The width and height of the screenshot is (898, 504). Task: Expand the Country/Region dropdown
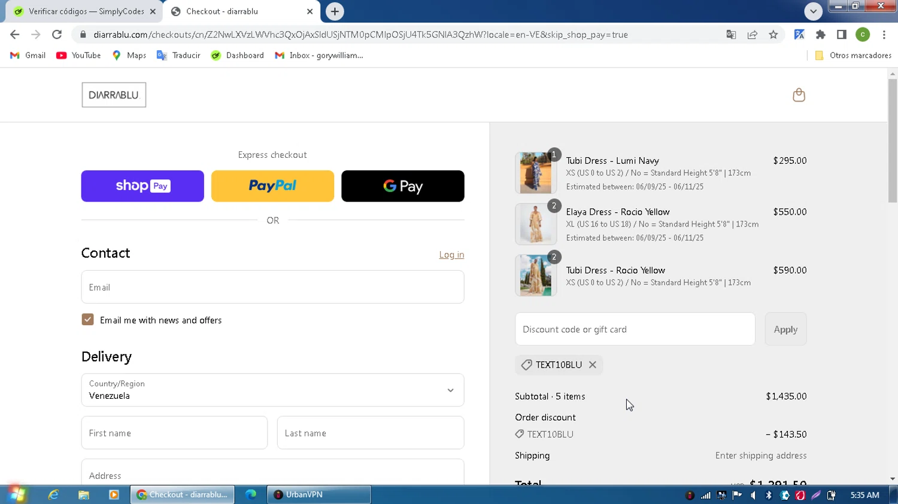[272, 390]
